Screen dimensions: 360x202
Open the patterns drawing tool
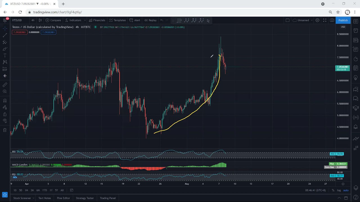pyautogui.click(x=5, y=62)
